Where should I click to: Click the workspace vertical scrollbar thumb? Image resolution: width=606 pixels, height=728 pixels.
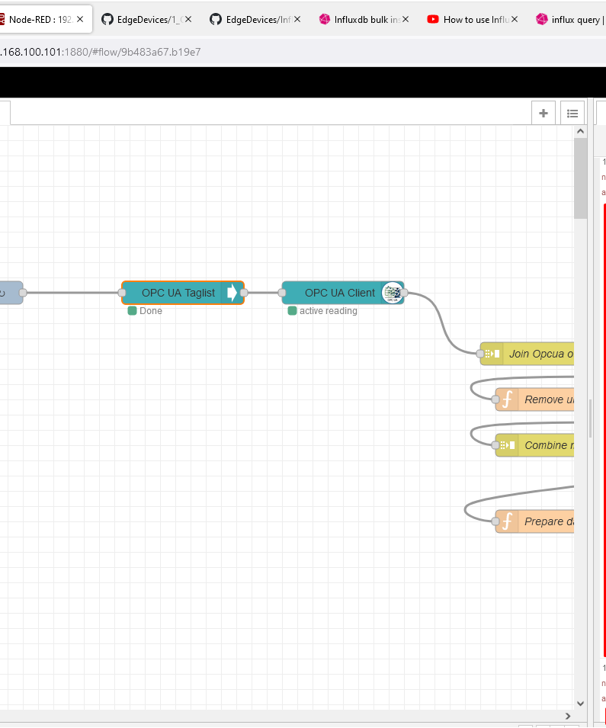580,179
